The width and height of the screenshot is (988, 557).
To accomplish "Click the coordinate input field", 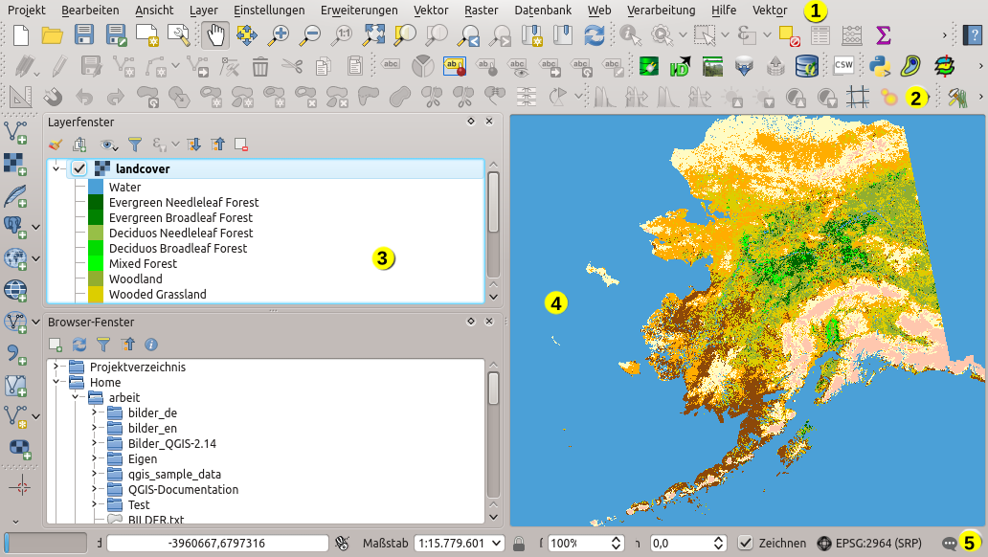I will coord(217,543).
